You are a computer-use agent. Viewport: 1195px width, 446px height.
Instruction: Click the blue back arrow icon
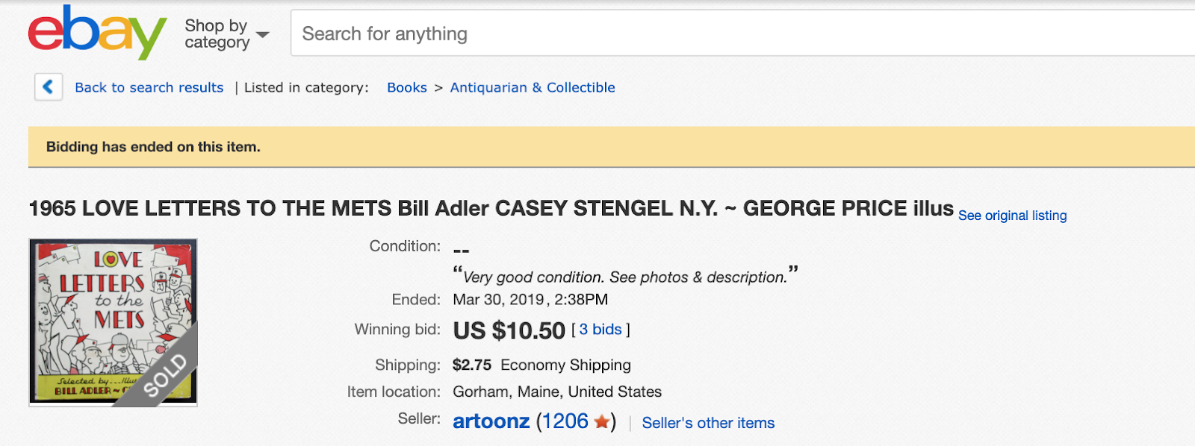point(49,87)
